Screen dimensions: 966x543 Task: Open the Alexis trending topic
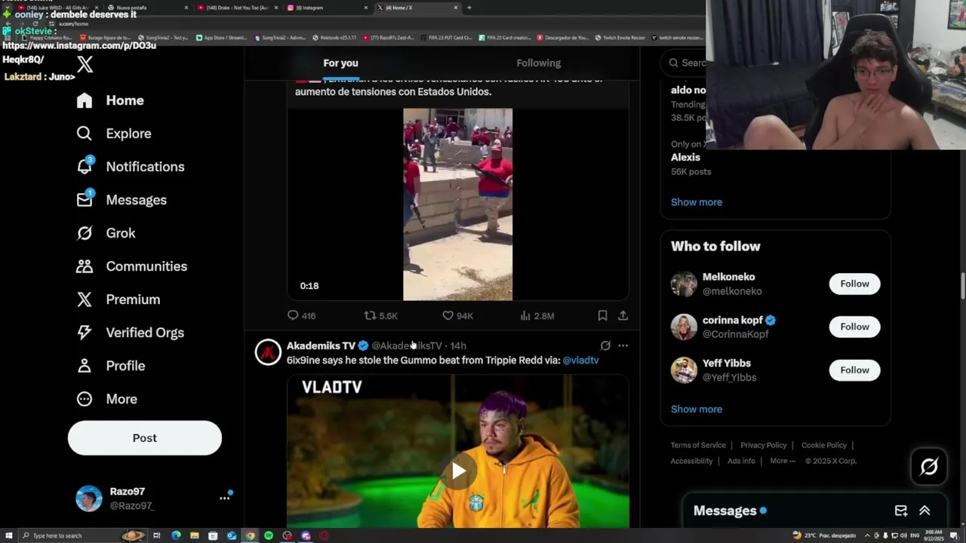(685, 158)
